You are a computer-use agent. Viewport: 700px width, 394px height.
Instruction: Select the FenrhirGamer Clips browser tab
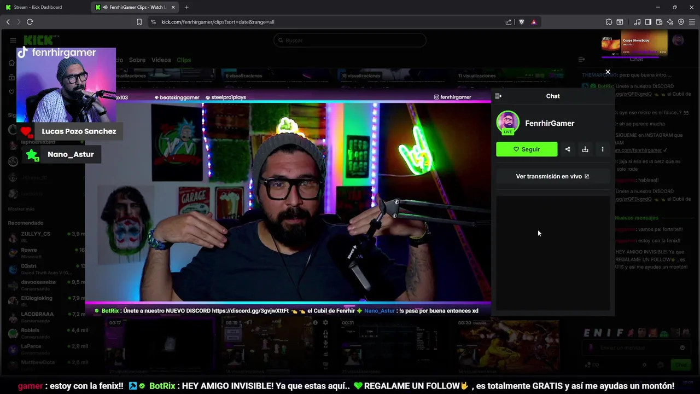coord(136,7)
